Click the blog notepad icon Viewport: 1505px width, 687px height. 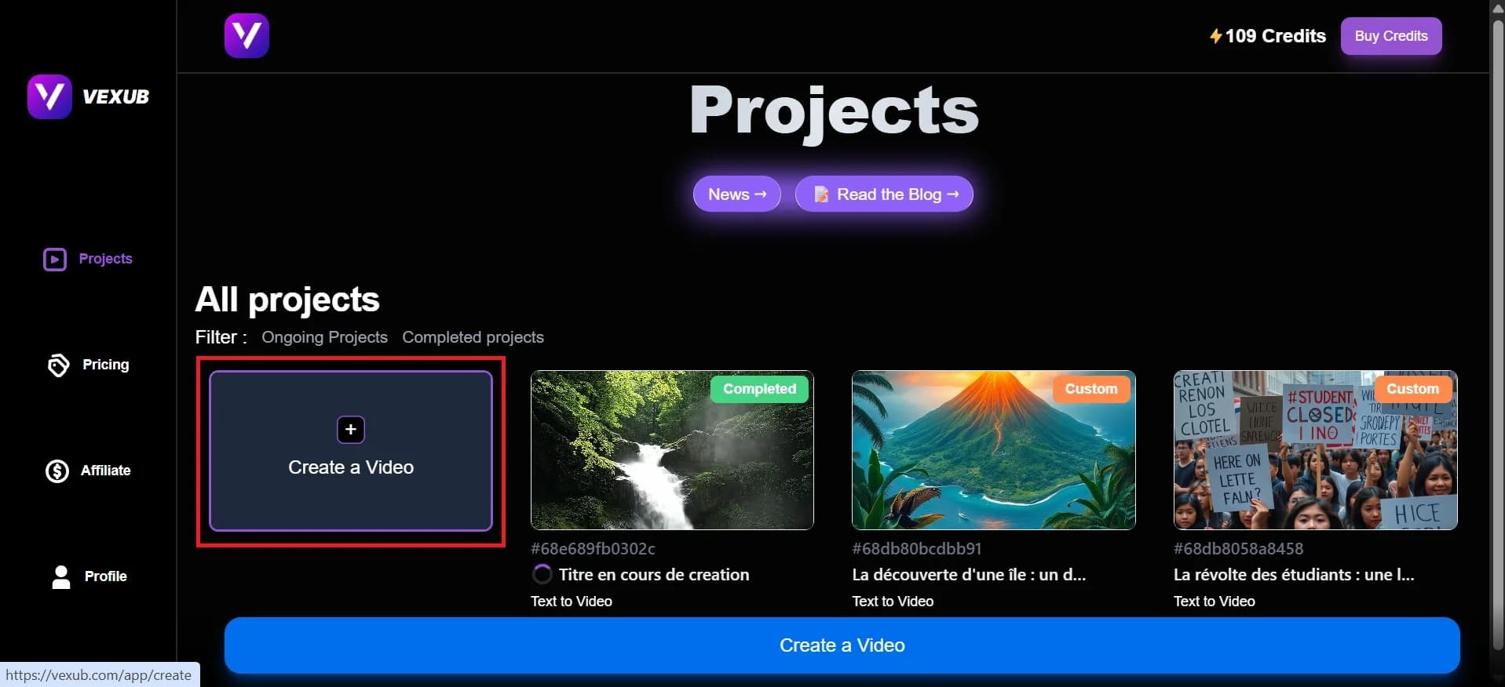point(821,194)
